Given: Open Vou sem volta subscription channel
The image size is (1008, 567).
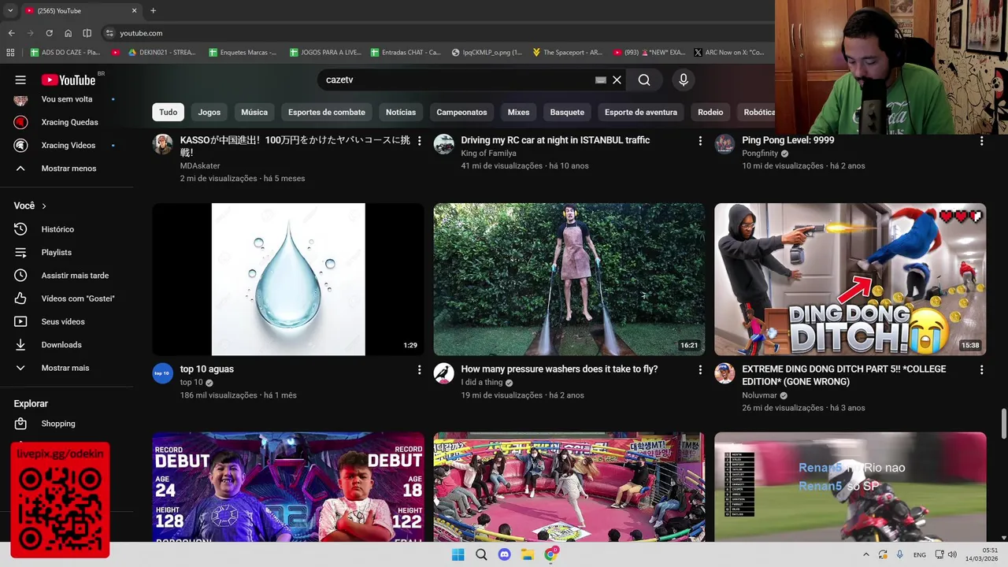Looking at the screenshot, I should (x=67, y=99).
